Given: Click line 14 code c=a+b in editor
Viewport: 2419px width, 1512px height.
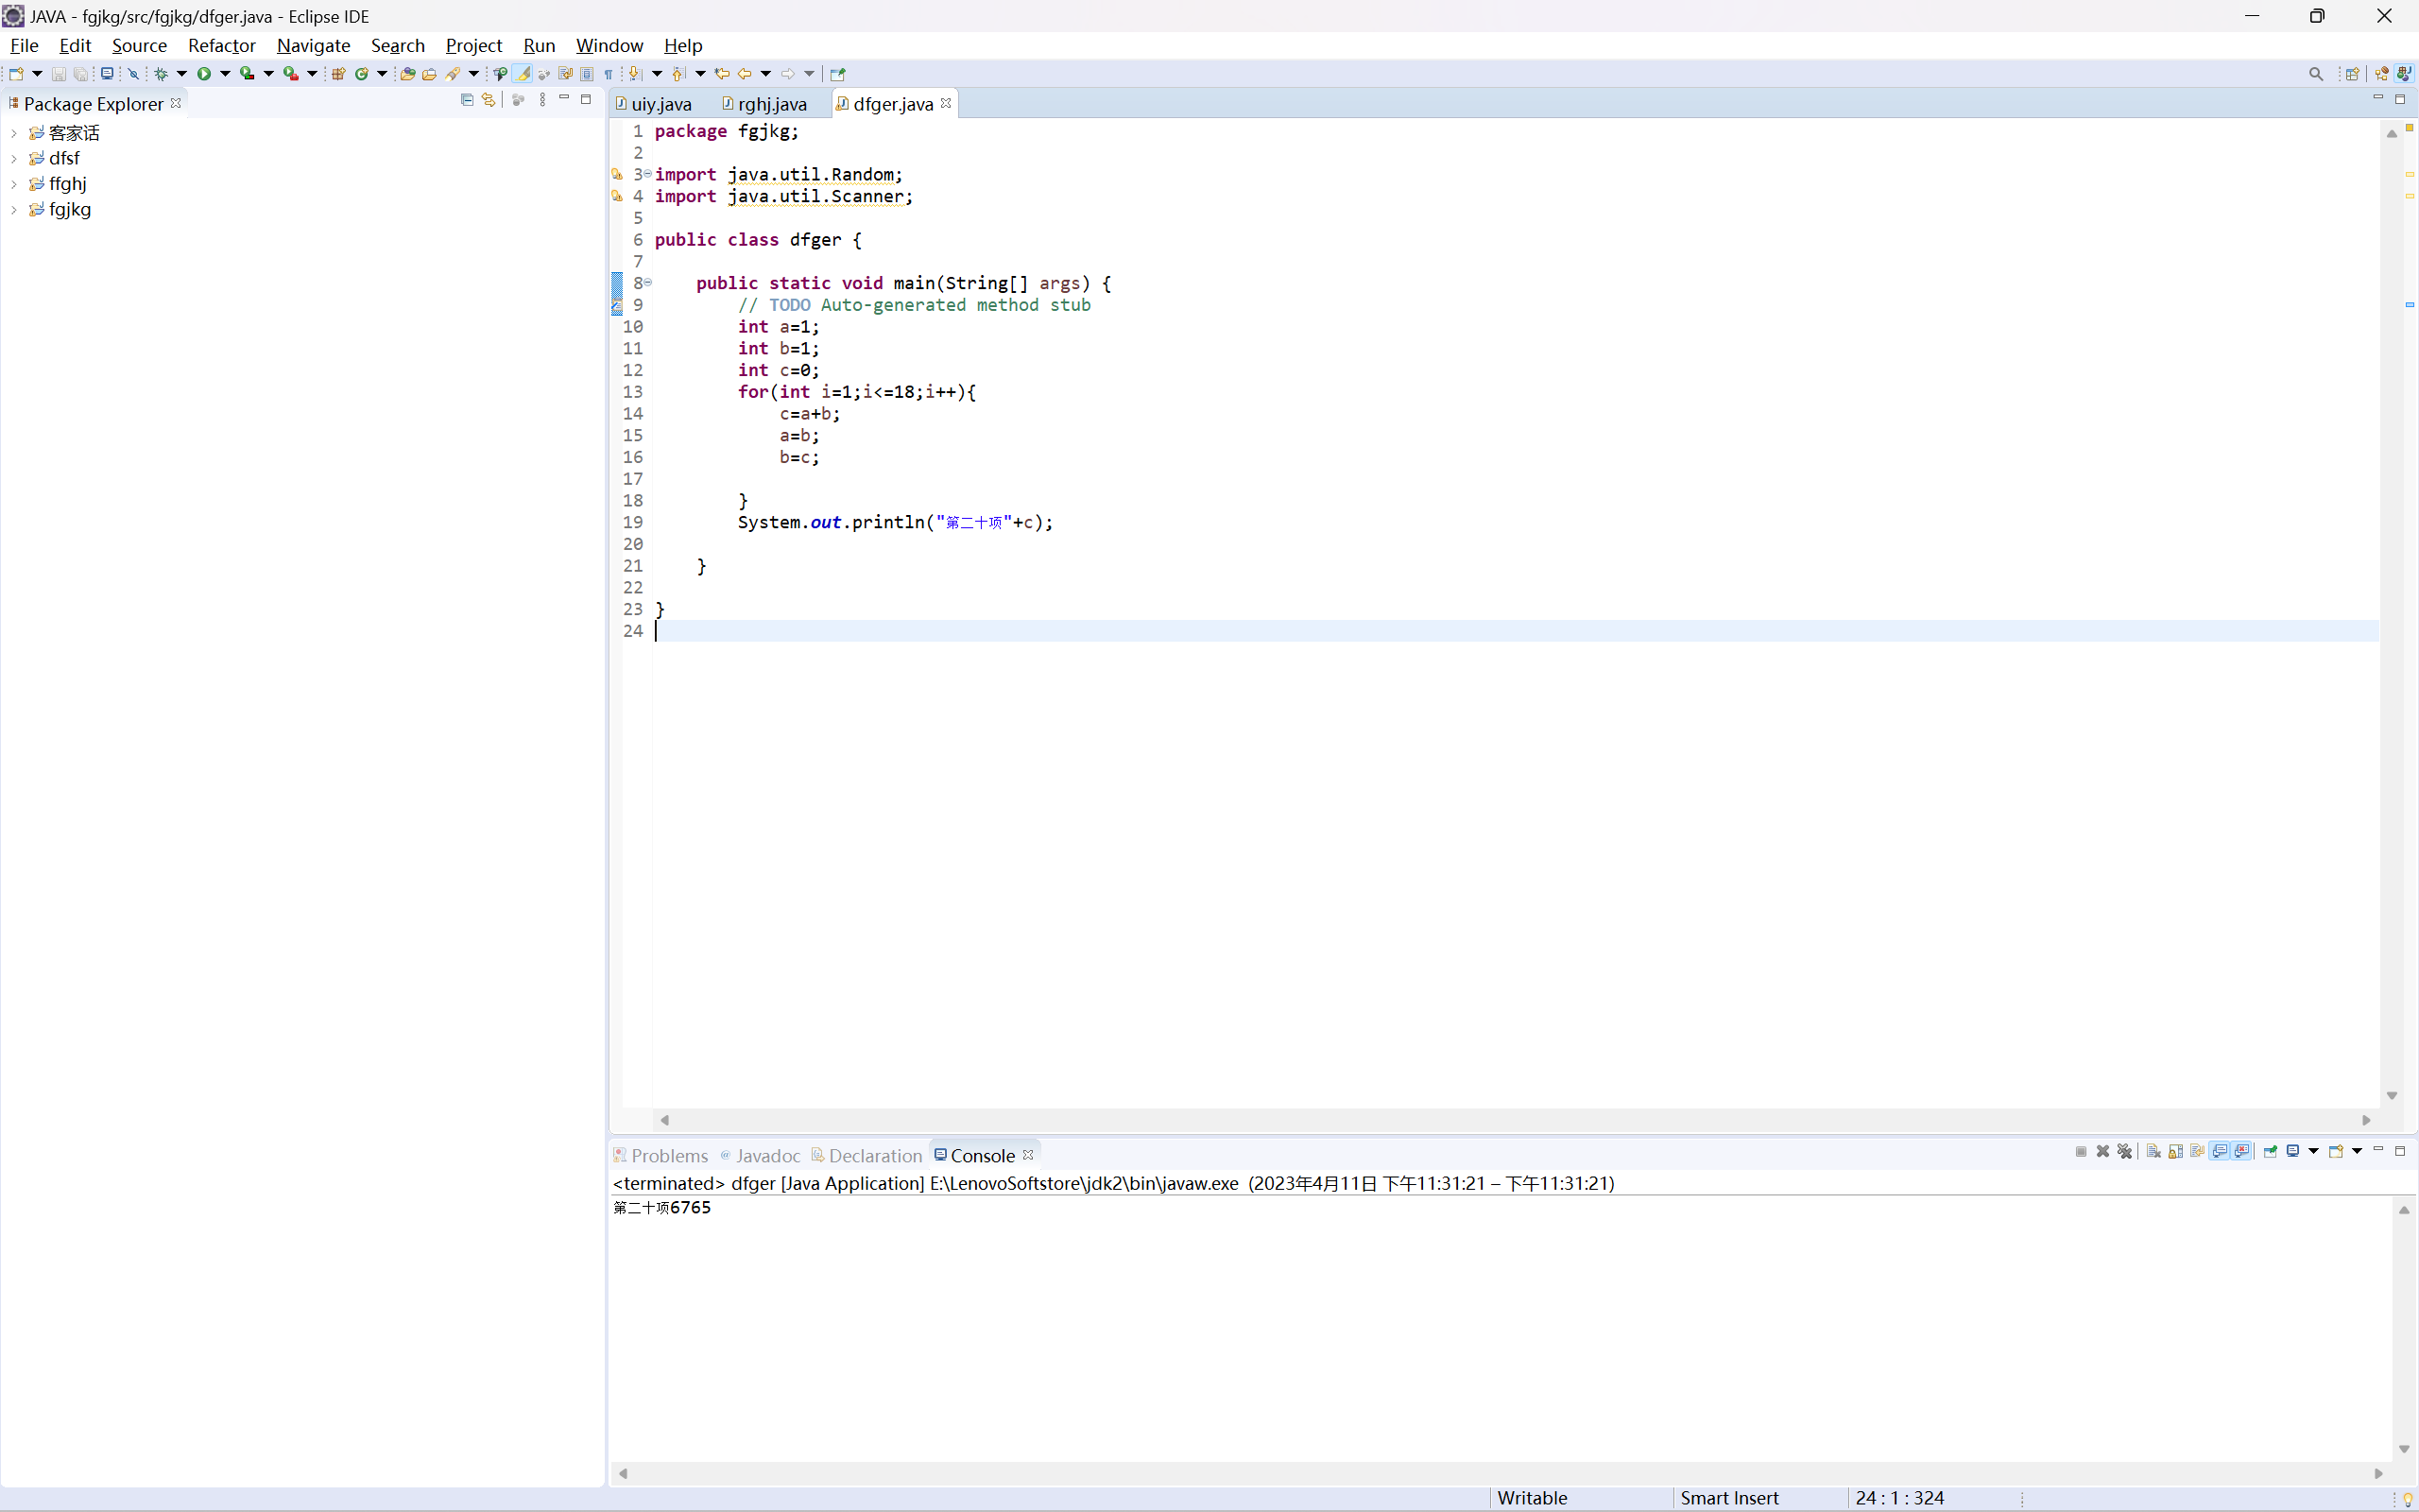Looking at the screenshot, I should point(810,414).
